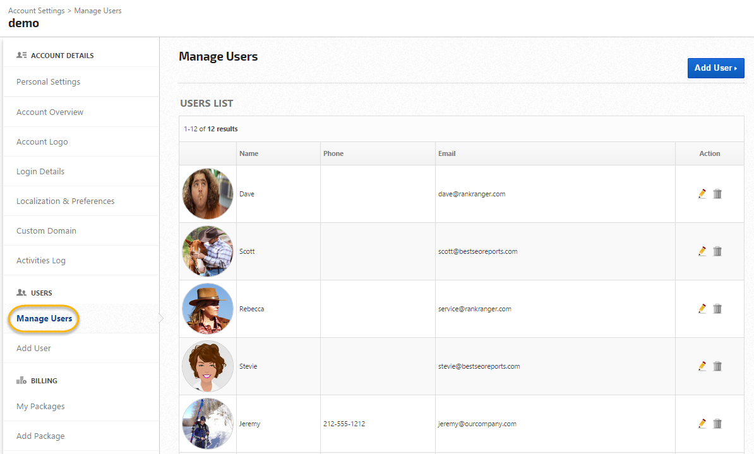Image resolution: width=754 pixels, height=454 pixels.
Task: Click the Account Settings breadcrumb link
Action: [37, 11]
